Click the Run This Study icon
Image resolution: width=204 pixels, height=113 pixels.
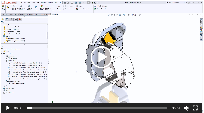[x=42, y=7]
